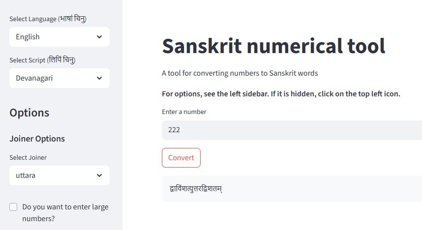The height and width of the screenshot is (230, 422).
Task: Click the Sanskrit output result text
Action: (x=196, y=189)
